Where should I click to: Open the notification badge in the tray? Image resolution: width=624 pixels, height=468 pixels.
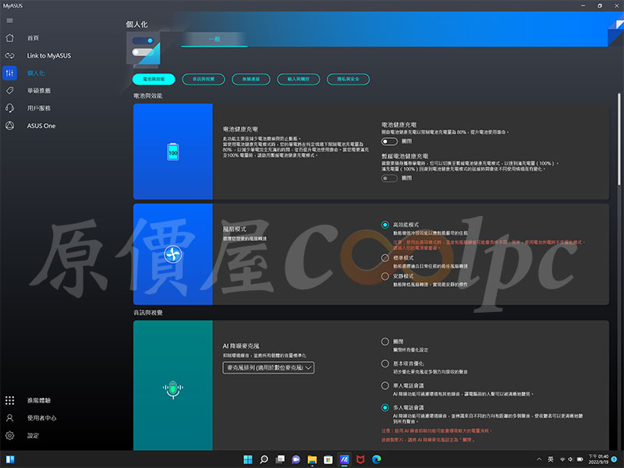point(615,459)
